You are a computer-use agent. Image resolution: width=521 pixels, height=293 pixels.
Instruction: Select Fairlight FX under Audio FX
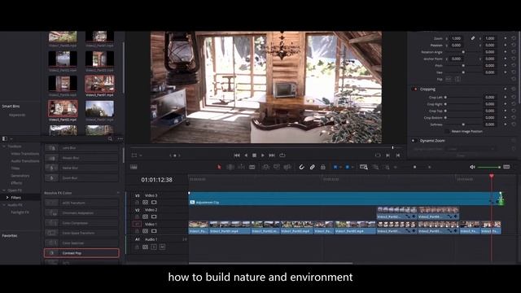(x=20, y=212)
